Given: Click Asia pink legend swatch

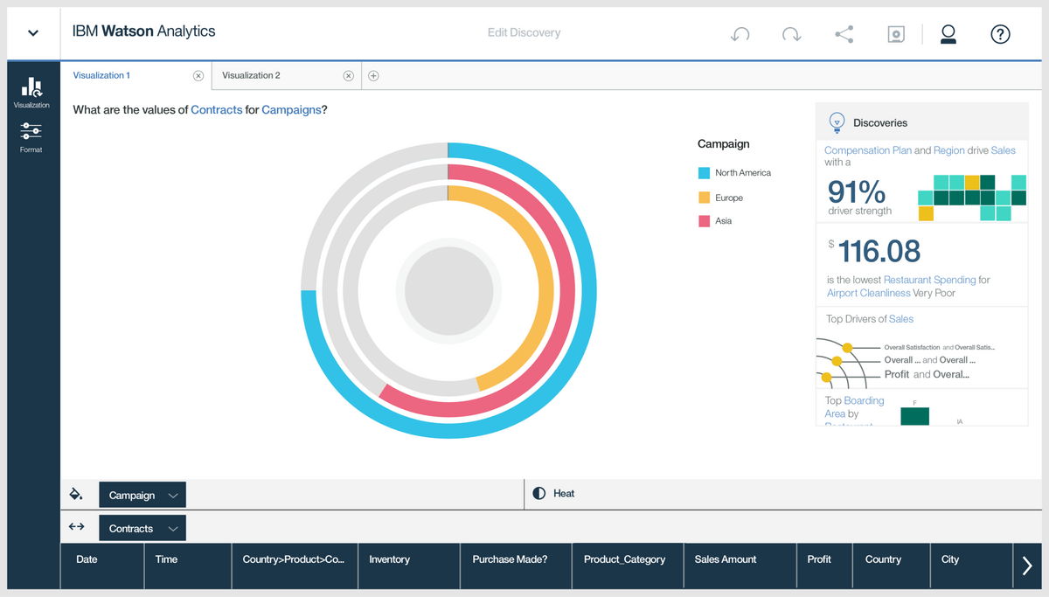Looking at the screenshot, I should 704,221.
